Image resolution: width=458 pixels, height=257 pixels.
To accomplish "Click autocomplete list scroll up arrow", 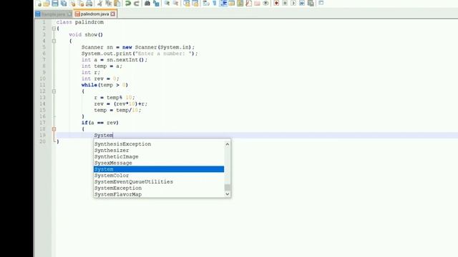I will 228,144.
